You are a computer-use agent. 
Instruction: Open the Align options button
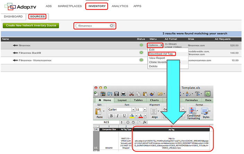pos(154,113)
